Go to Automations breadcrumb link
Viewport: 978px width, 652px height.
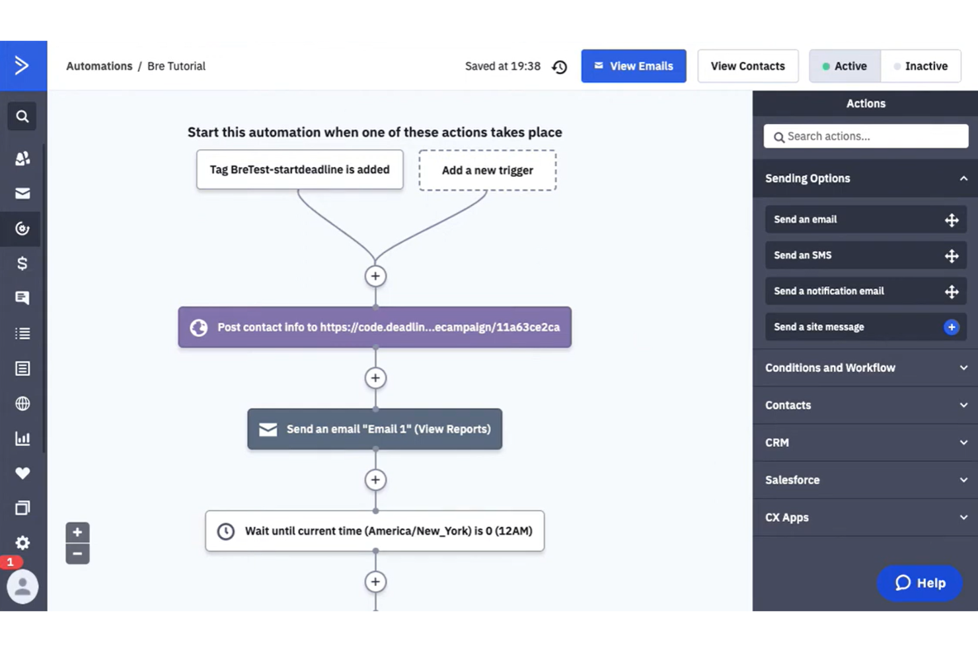click(99, 66)
